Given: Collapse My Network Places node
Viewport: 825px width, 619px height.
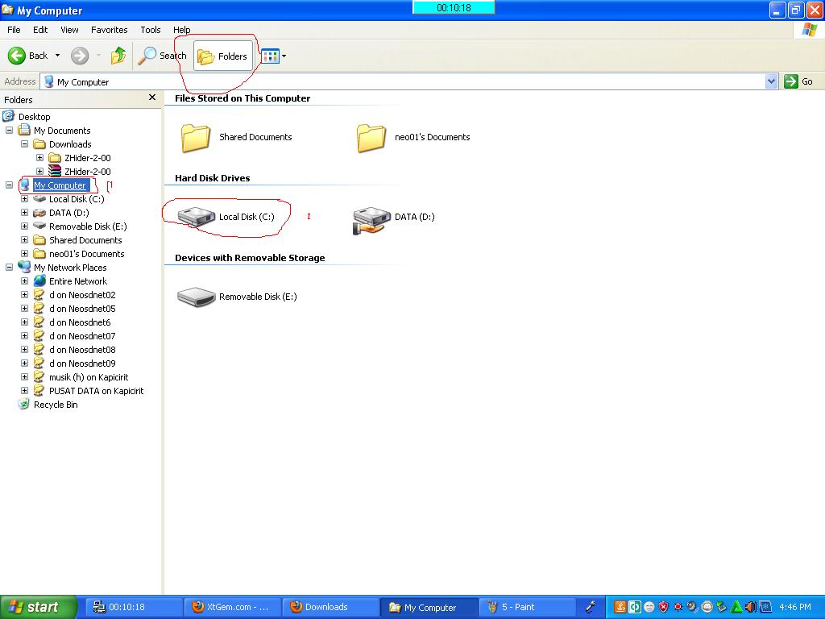Looking at the screenshot, I should click(9, 268).
